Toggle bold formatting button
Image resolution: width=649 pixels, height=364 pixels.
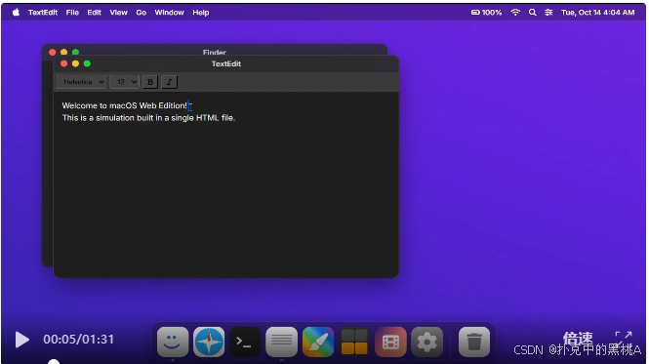point(150,82)
